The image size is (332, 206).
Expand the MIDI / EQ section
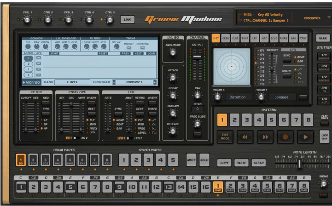coord(31,82)
